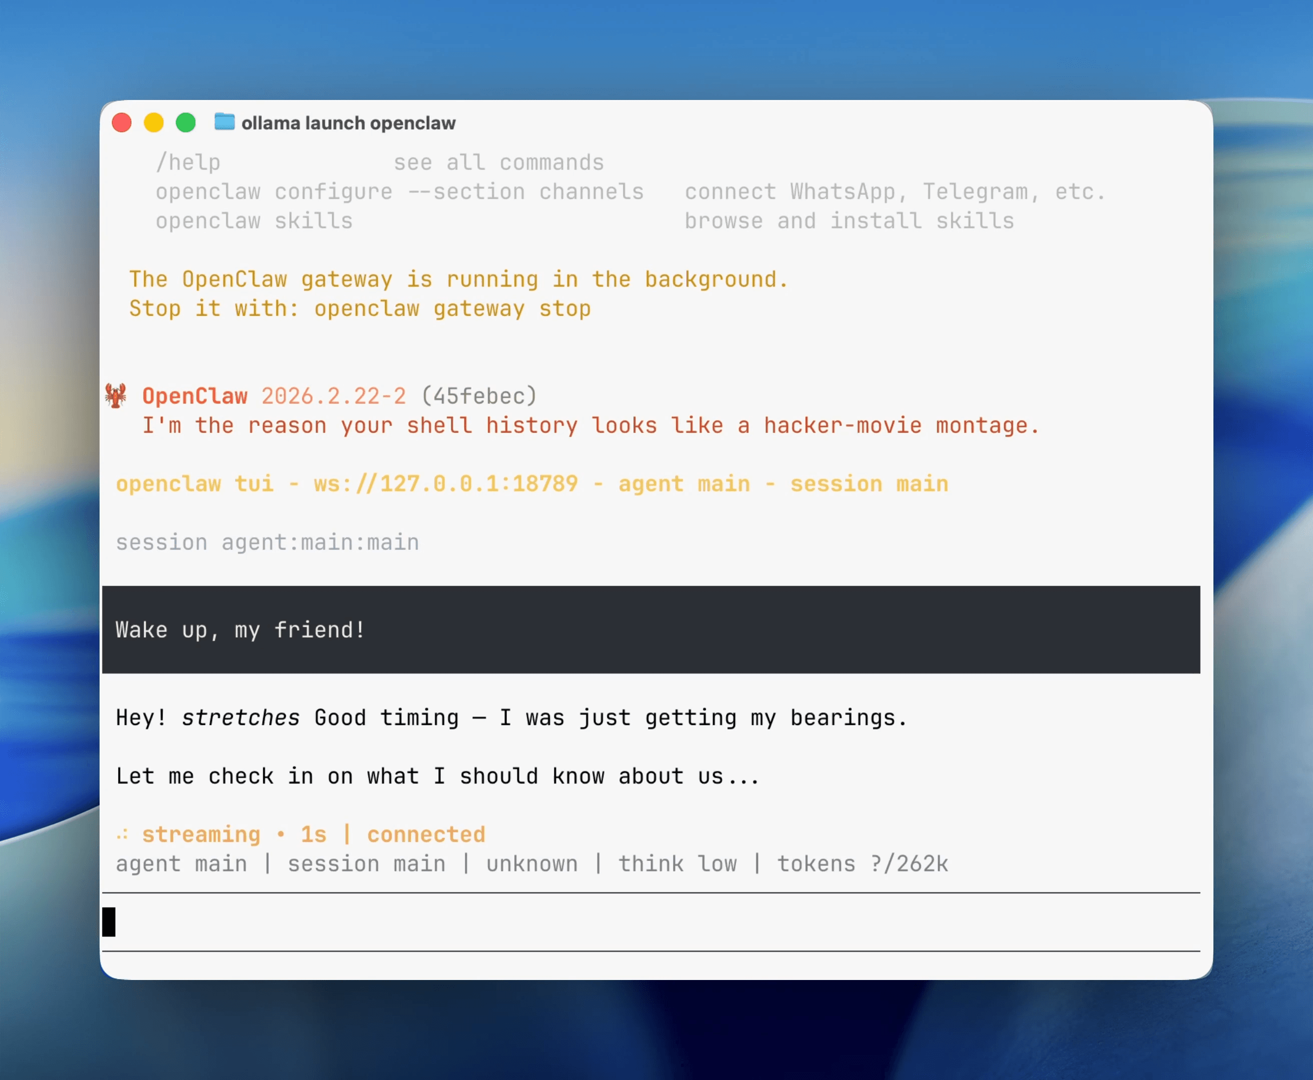Click the lobster OpenClaw logo icon

click(x=117, y=395)
